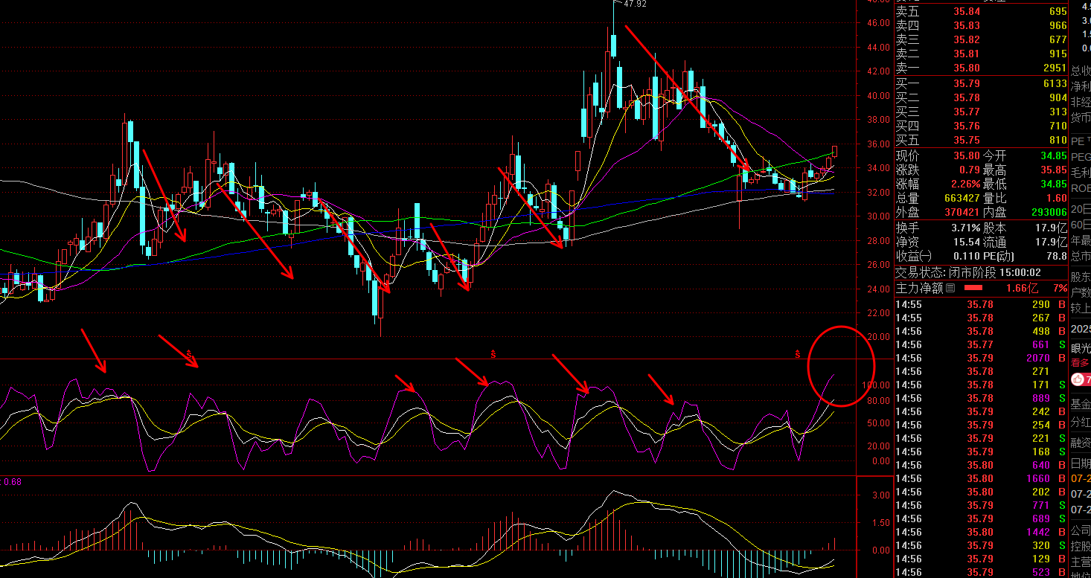The image size is (1091, 578).
Task: Click the 收益 value 0.110
Action: point(966,256)
